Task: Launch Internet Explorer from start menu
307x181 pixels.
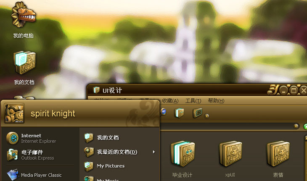Action: (x=31, y=138)
